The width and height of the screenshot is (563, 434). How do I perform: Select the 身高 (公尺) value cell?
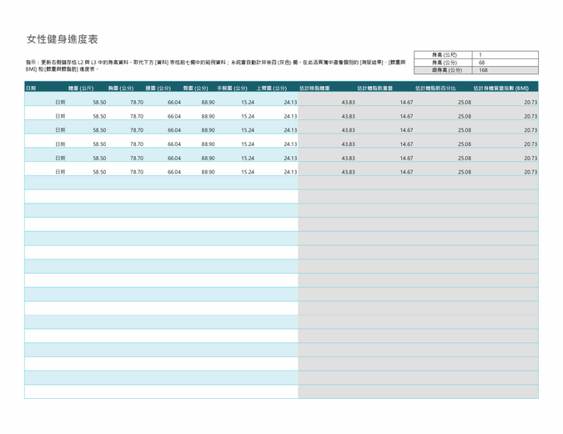point(506,55)
